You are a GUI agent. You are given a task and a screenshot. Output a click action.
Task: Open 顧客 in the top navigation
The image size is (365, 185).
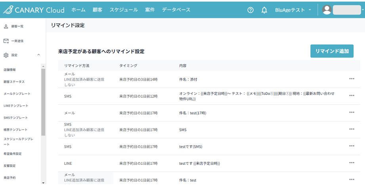[x=97, y=10]
